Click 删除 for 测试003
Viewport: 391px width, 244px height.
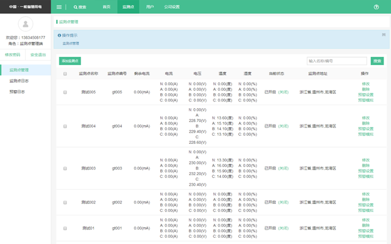click(x=366, y=165)
